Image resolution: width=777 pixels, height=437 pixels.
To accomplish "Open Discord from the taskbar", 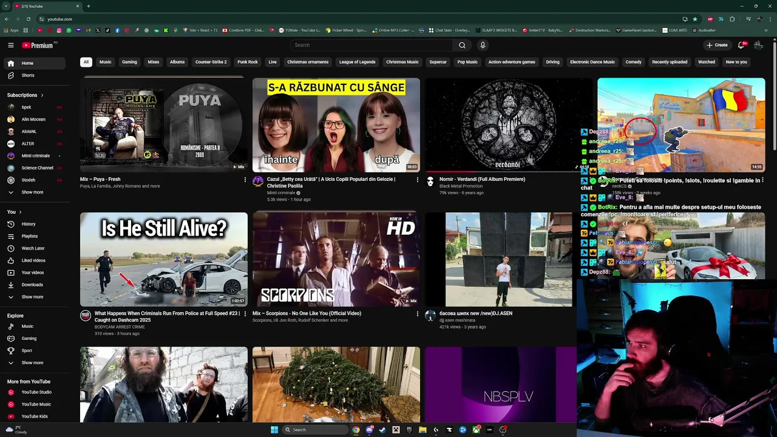I will point(369,430).
